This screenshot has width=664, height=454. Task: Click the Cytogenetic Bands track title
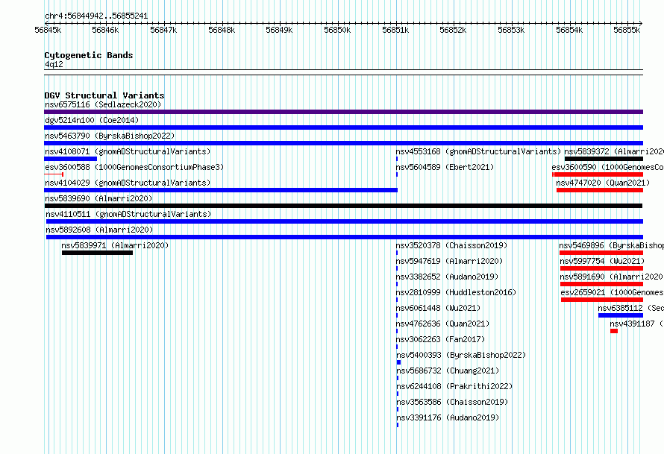pyautogui.click(x=89, y=55)
